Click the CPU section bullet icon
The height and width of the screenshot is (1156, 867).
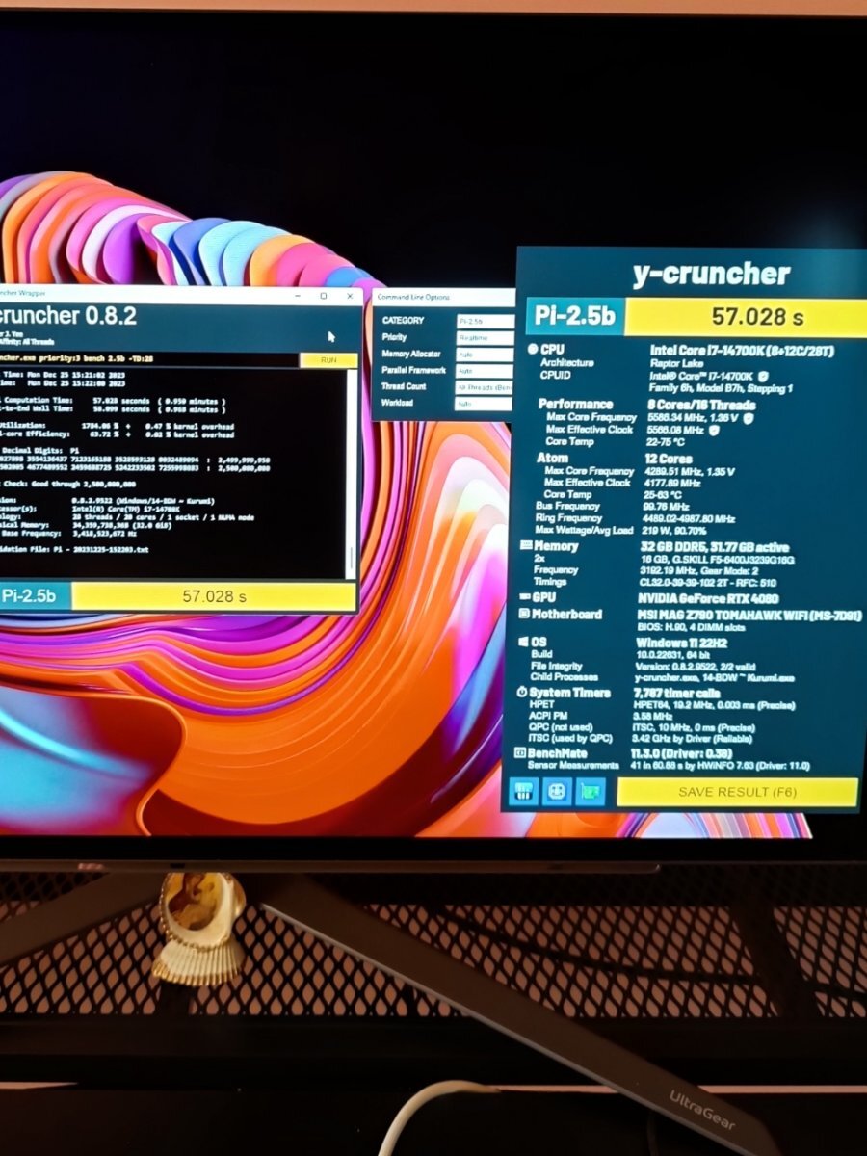tap(531, 350)
